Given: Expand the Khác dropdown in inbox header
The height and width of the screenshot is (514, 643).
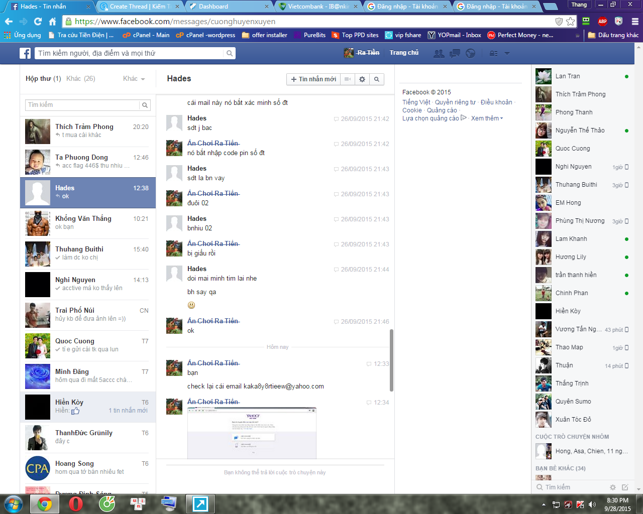Looking at the screenshot, I should pos(134,79).
